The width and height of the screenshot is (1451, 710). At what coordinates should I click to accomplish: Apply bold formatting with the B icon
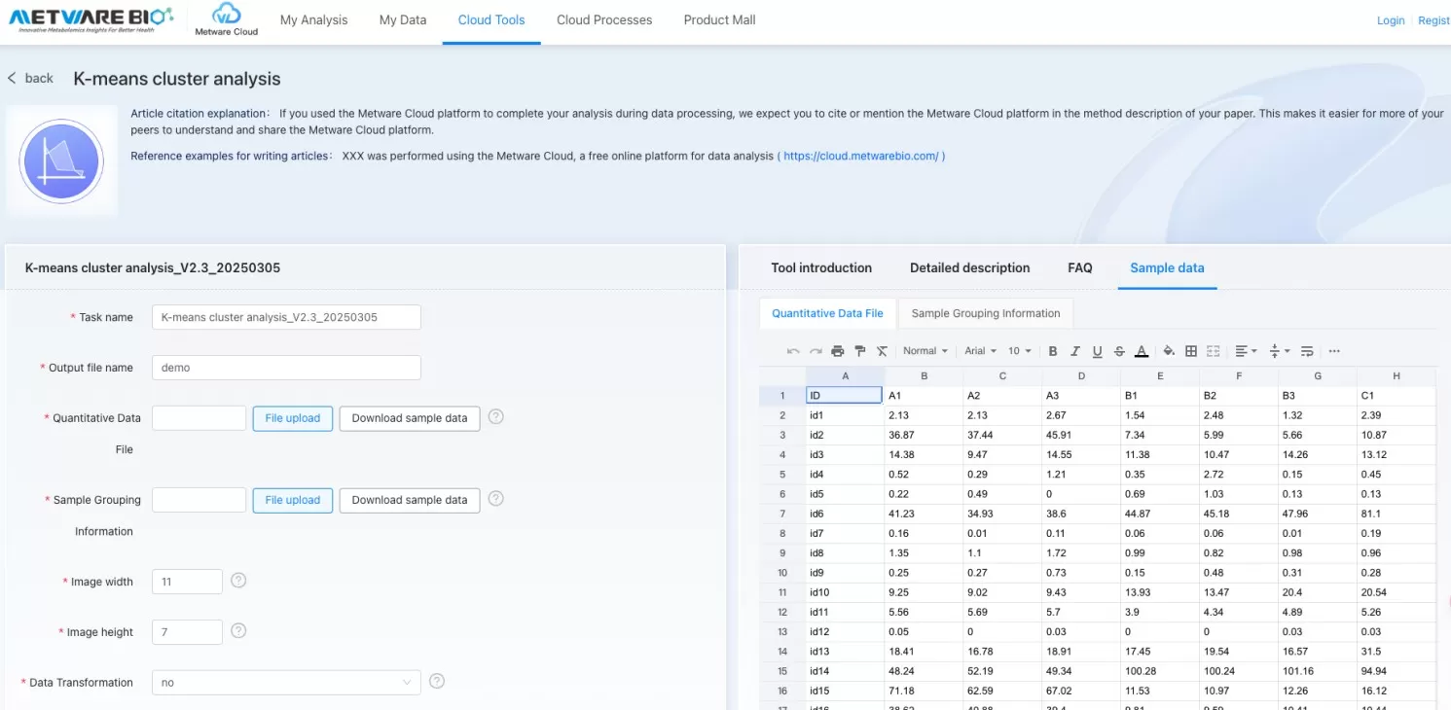pyautogui.click(x=1053, y=351)
